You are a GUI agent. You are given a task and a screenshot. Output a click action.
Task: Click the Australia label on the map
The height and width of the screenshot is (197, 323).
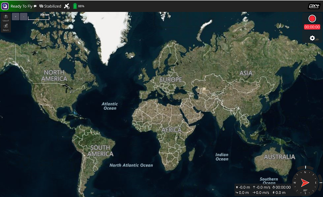[279, 157]
